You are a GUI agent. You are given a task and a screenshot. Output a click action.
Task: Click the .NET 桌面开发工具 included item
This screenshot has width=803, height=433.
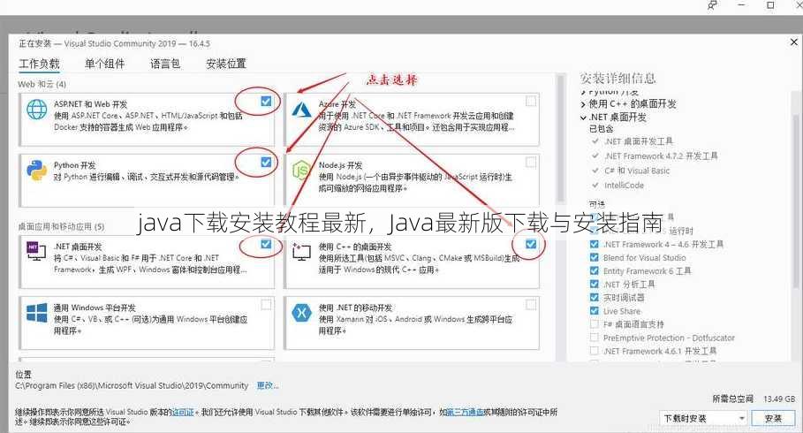(638, 141)
